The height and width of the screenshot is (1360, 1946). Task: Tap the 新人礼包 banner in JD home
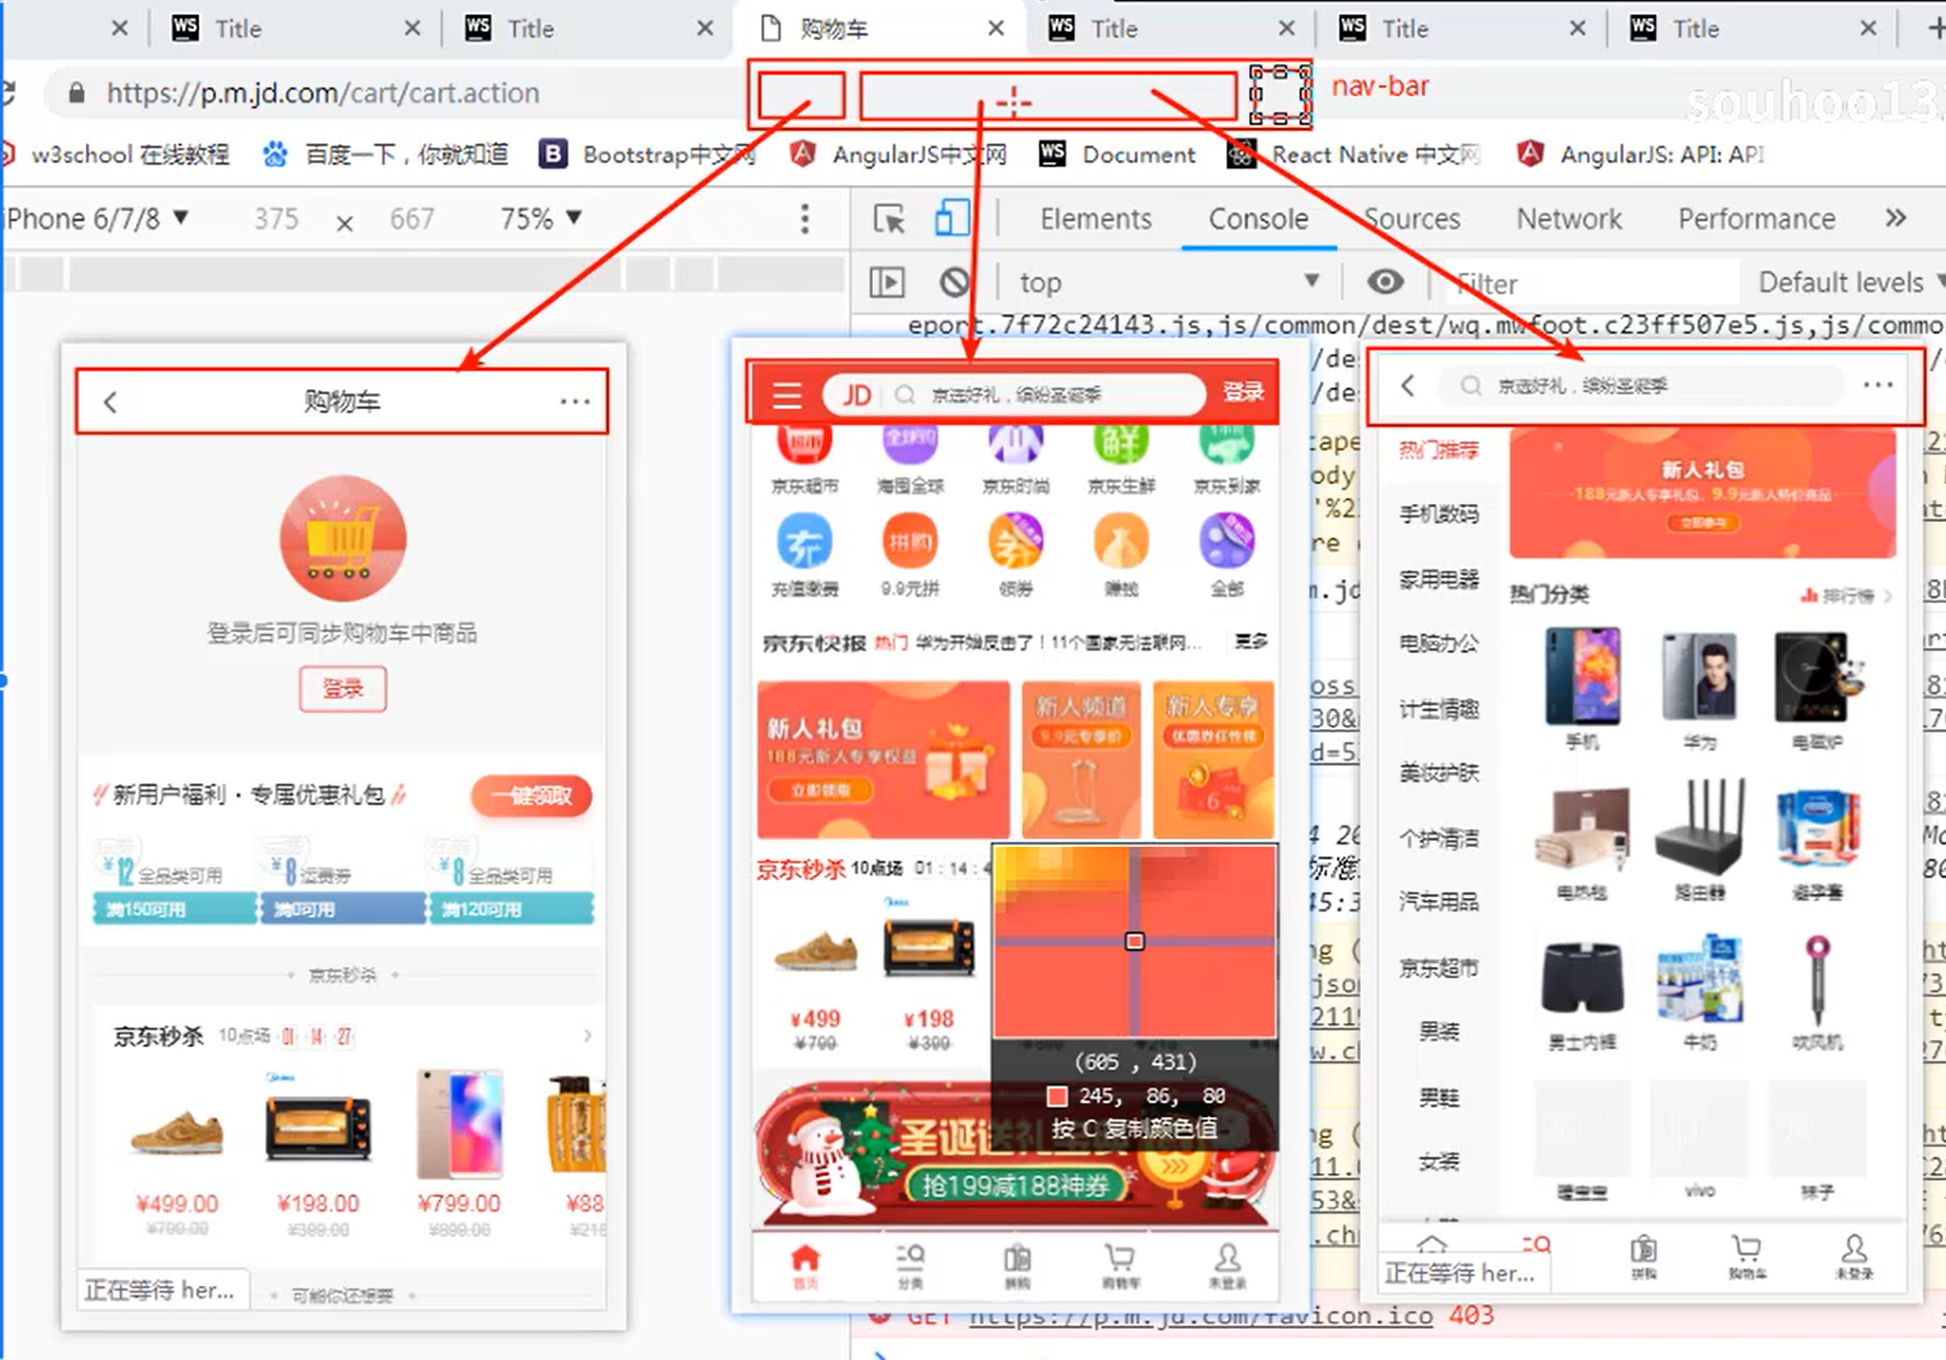coord(883,760)
